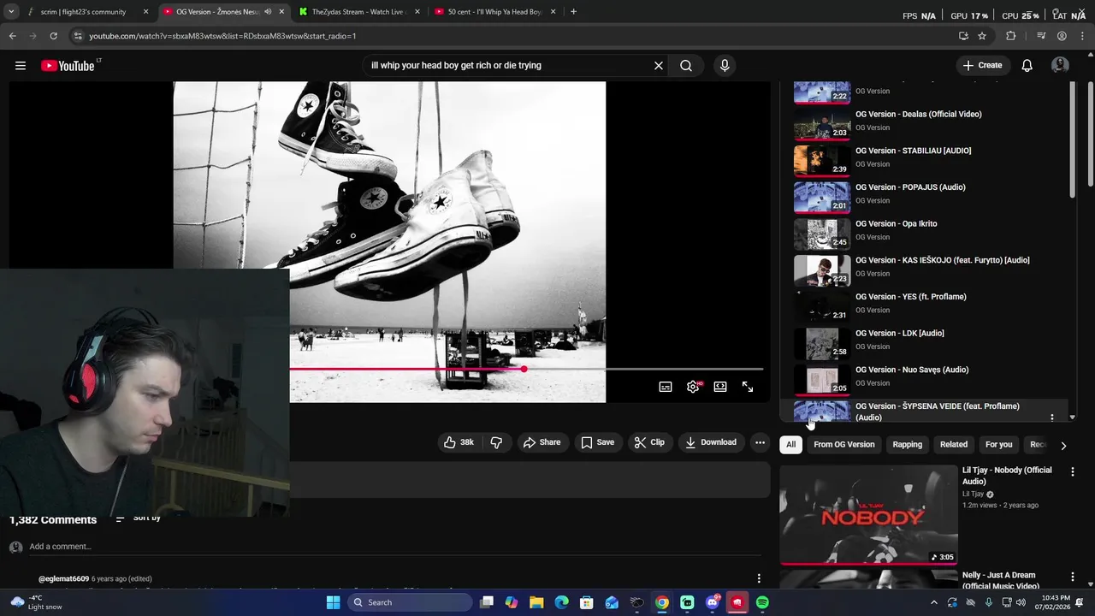Open Windows Start menu

[x=333, y=602]
